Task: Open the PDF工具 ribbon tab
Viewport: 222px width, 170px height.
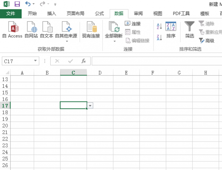Action: [x=181, y=14]
